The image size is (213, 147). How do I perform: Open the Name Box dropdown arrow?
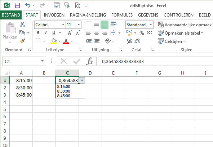[43, 61]
